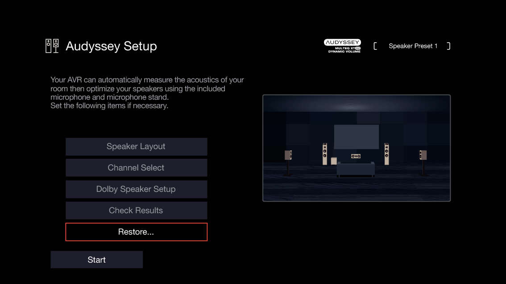Screen dimensions: 506x284
Task: Click the TV screen in the room illustration
Action: (357, 136)
